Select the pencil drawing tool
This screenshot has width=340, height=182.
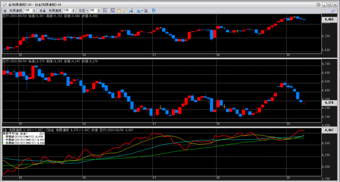coord(125,10)
